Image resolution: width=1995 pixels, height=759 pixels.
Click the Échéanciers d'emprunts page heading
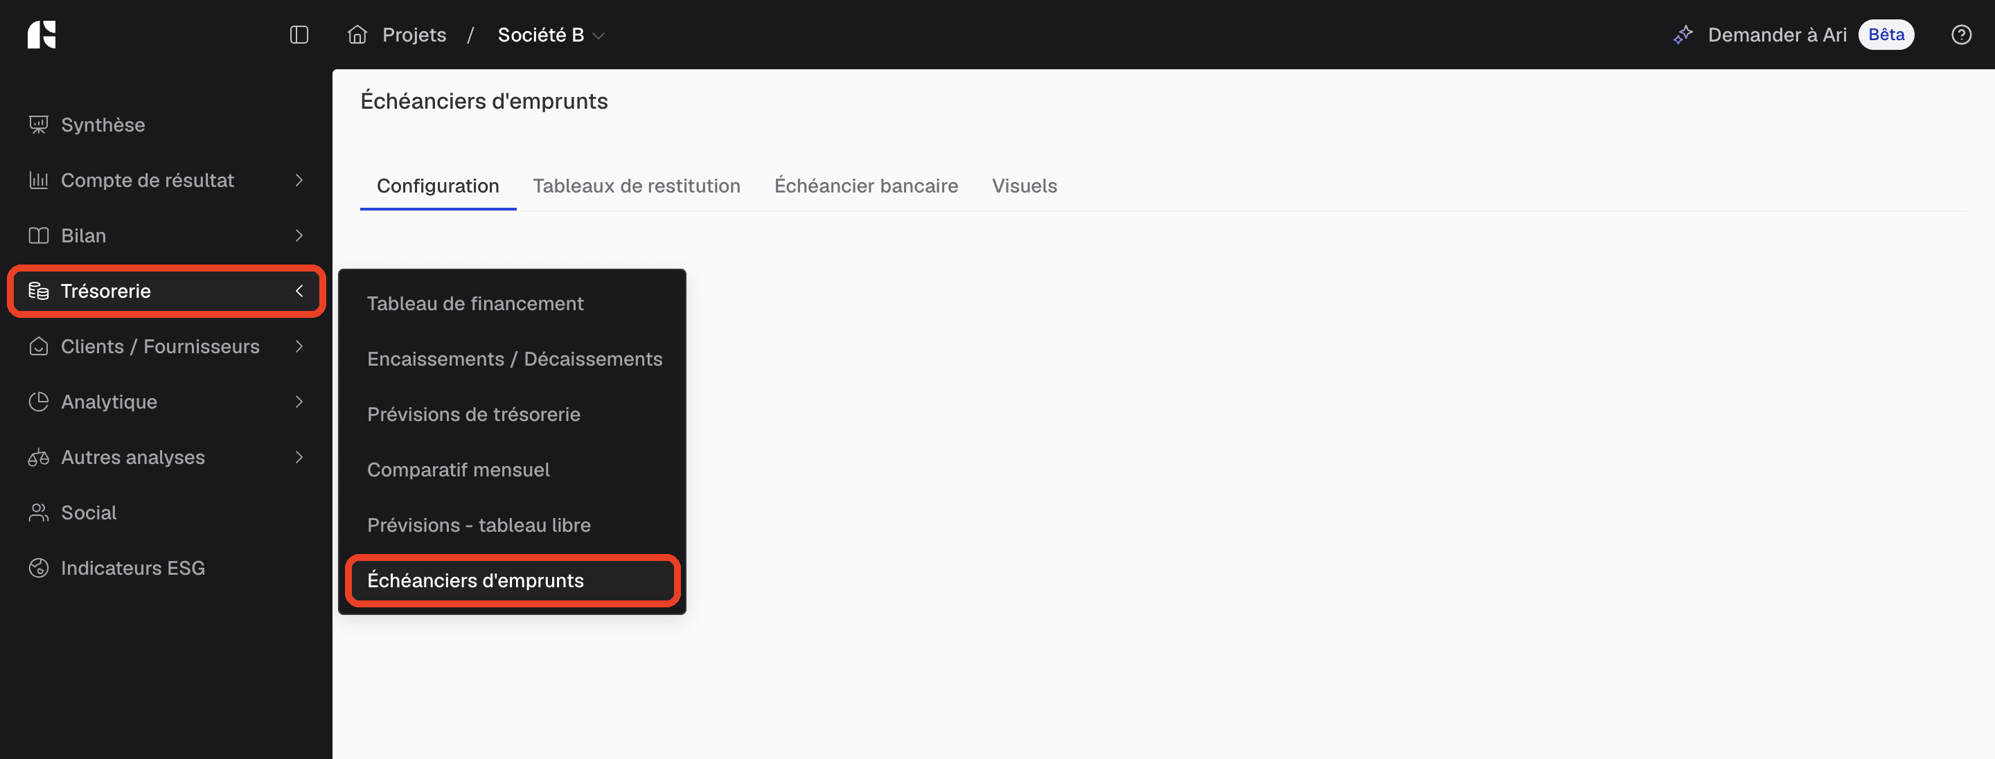click(484, 100)
